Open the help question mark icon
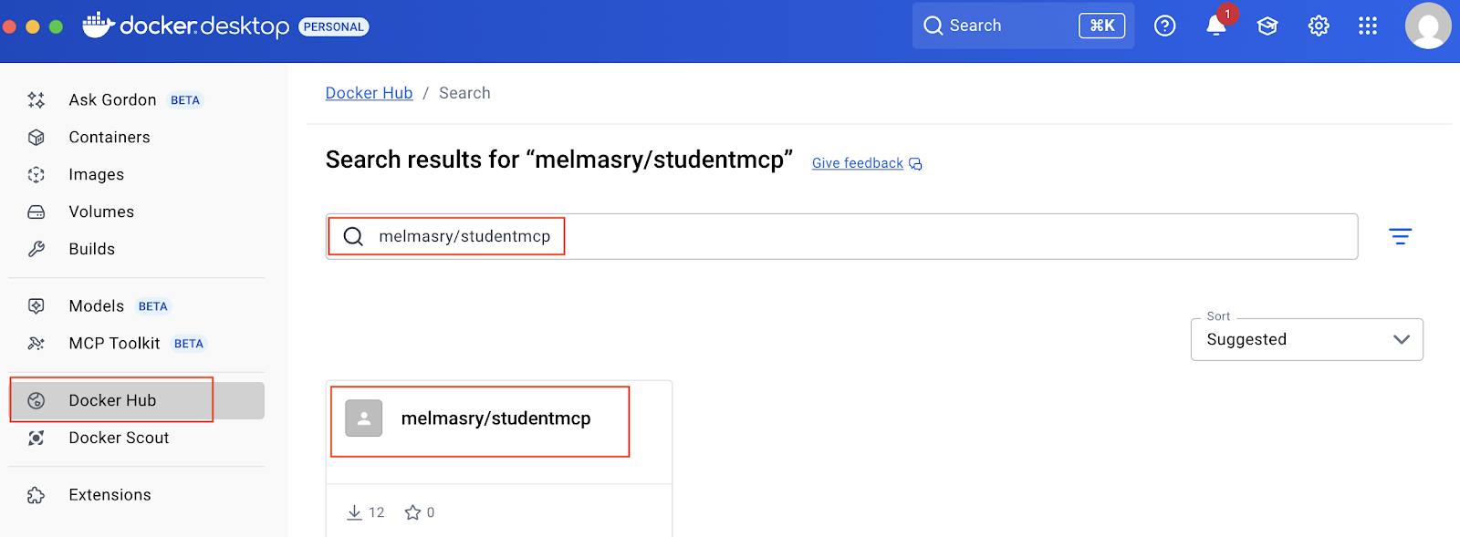Image resolution: width=1460 pixels, height=537 pixels. [x=1164, y=26]
